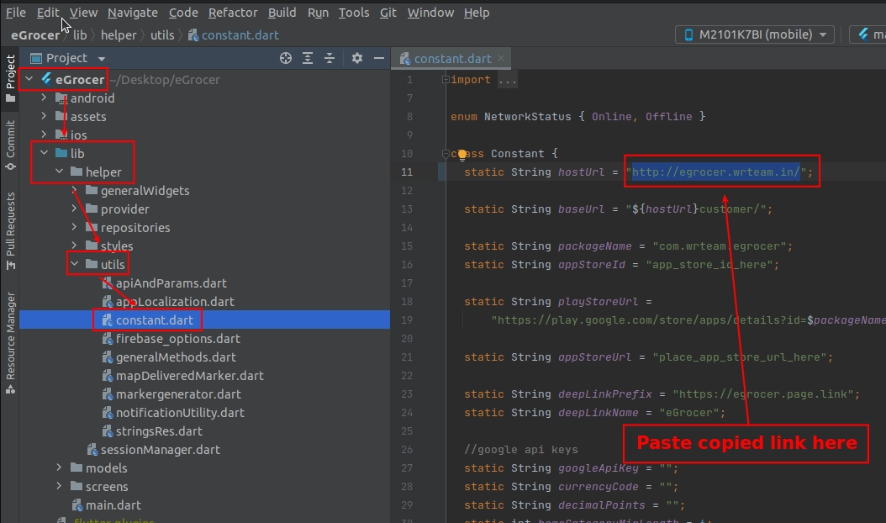
Task: Collapse the eGrocer project root
Action: 29,79
